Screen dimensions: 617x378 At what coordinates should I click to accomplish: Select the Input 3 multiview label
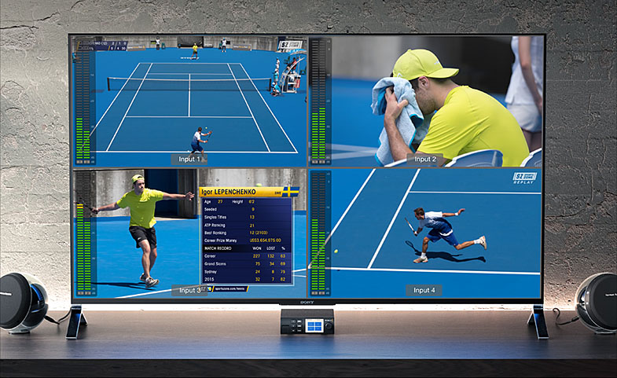(x=189, y=290)
